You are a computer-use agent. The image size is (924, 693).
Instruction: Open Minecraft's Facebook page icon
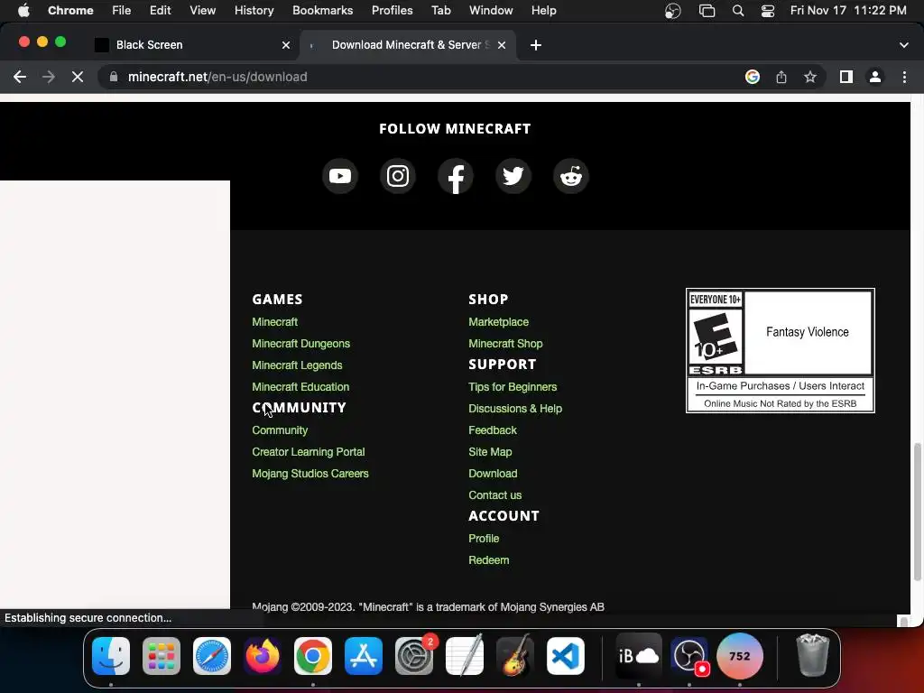456,176
